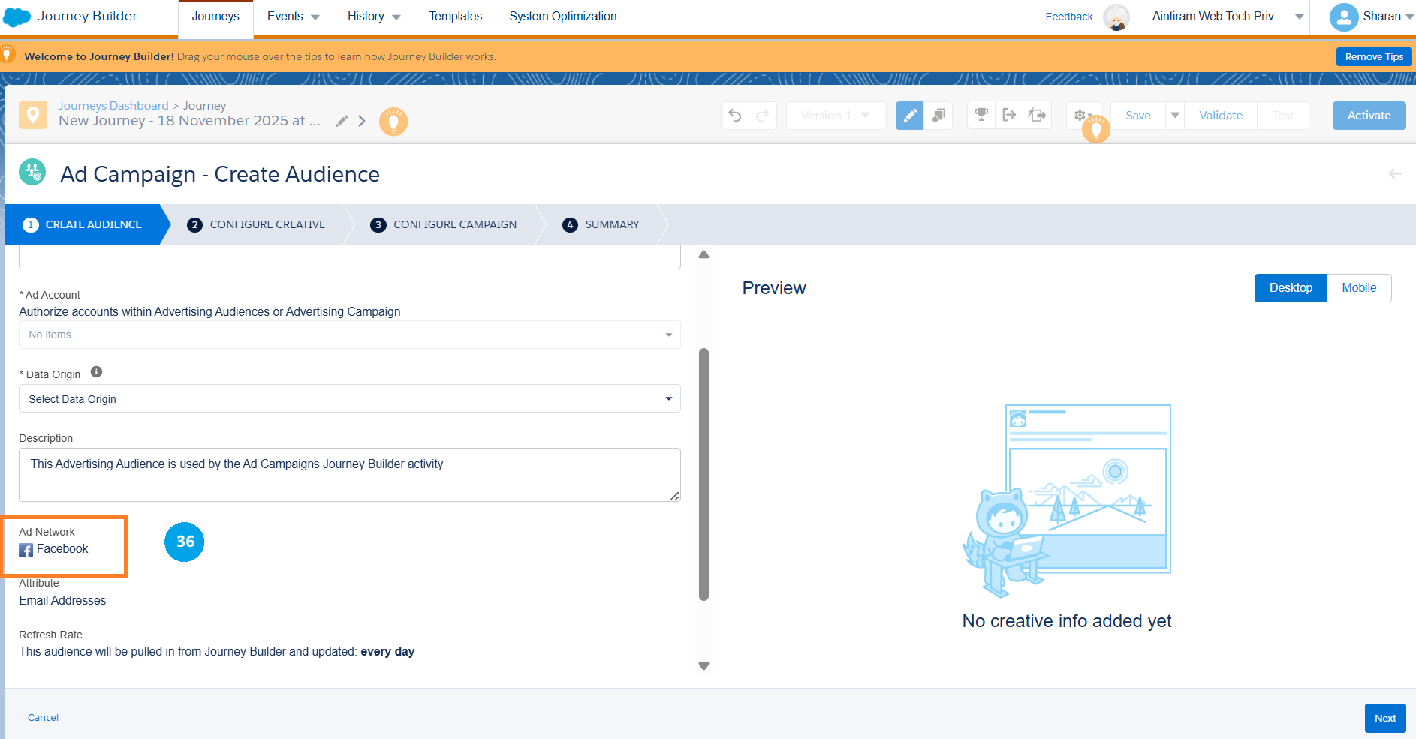Open the Save options dropdown arrow

pyautogui.click(x=1175, y=116)
